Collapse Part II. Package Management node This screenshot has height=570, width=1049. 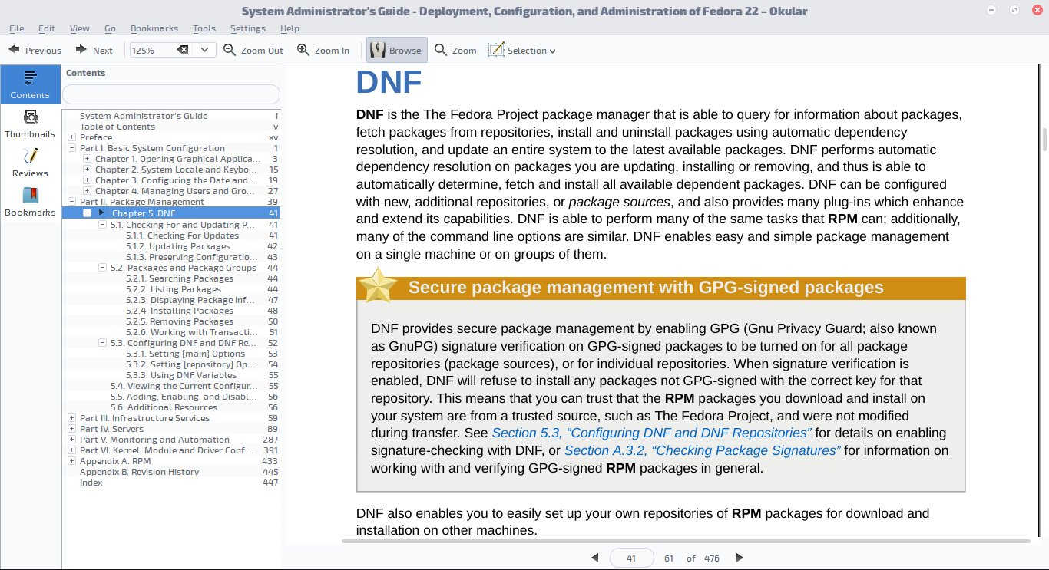pos(71,202)
